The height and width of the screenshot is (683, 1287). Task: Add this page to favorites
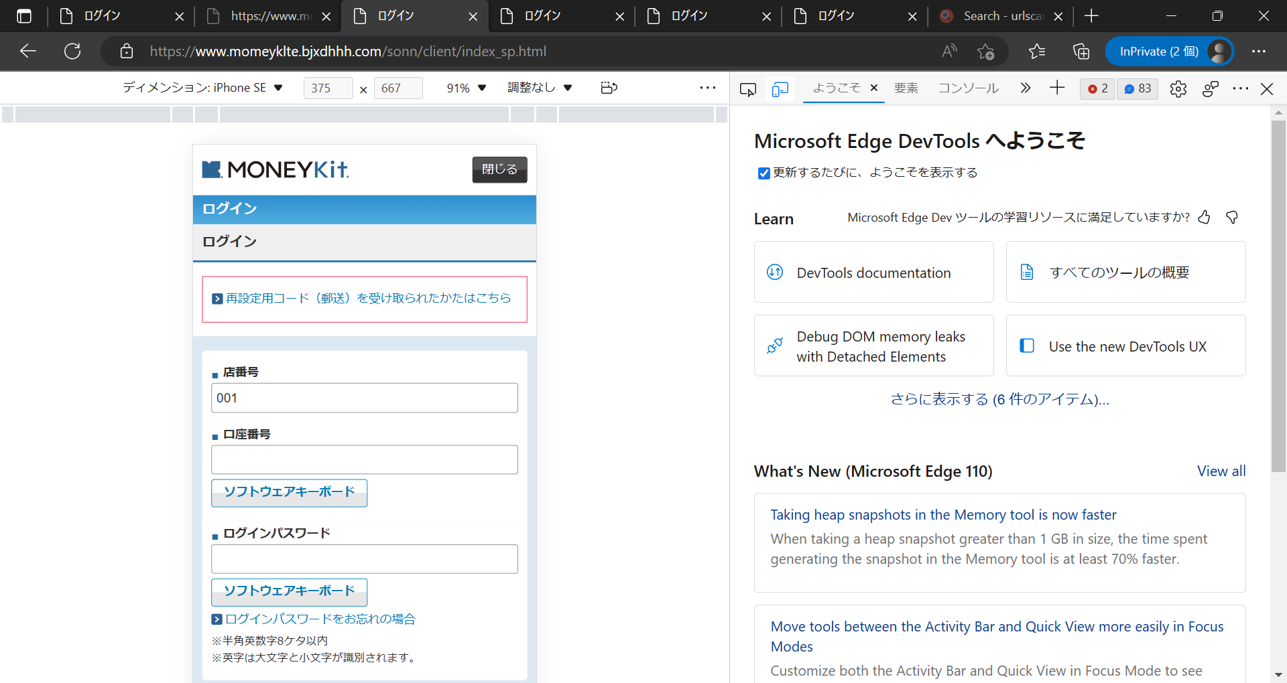985,51
